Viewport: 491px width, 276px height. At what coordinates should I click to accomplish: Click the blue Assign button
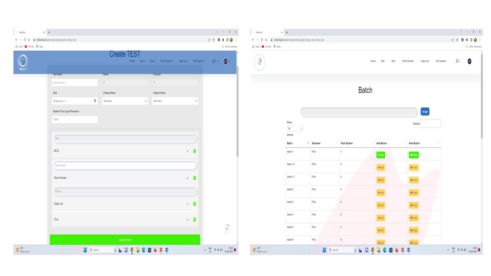pos(425,112)
